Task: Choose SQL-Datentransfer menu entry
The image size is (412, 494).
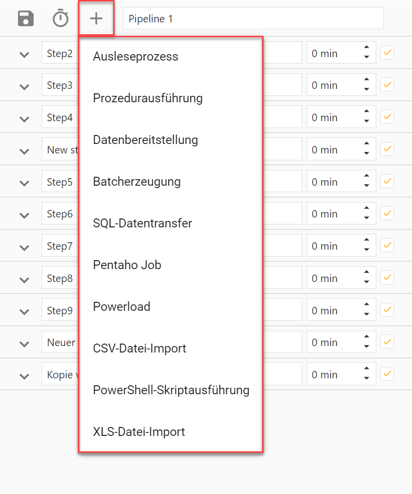Action: tap(142, 223)
